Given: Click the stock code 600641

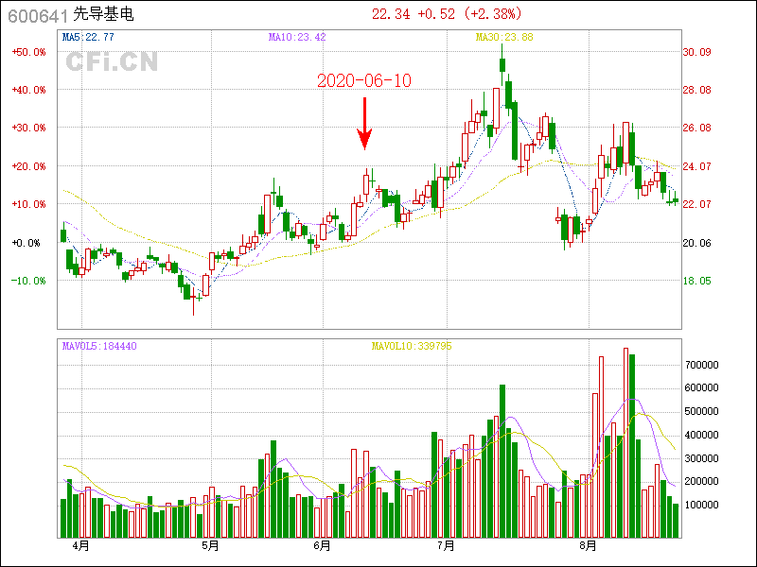Looking at the screenshot, I should tap(35, 15).
